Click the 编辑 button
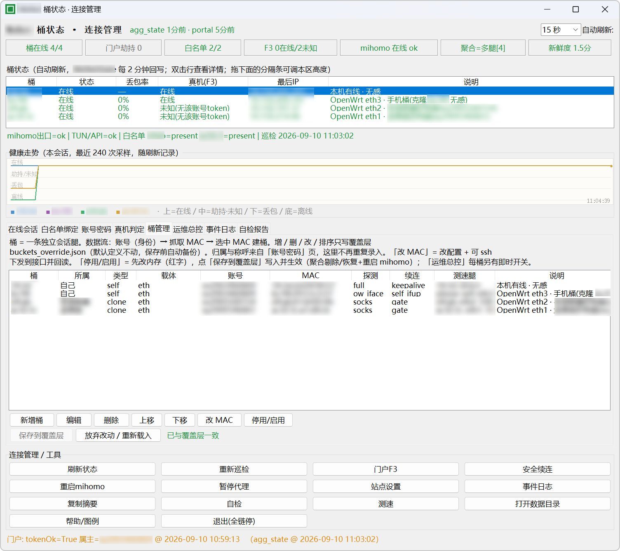 tap(74, 420)
